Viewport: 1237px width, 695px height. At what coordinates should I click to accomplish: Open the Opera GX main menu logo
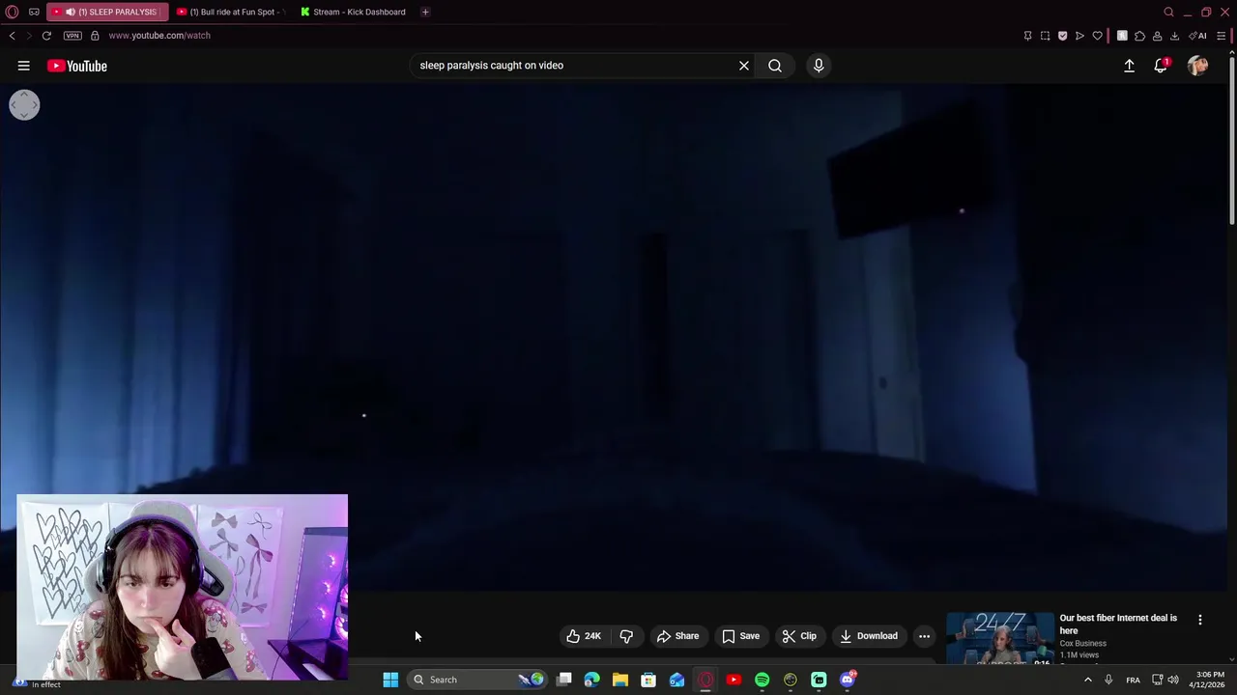pos(13,12)
